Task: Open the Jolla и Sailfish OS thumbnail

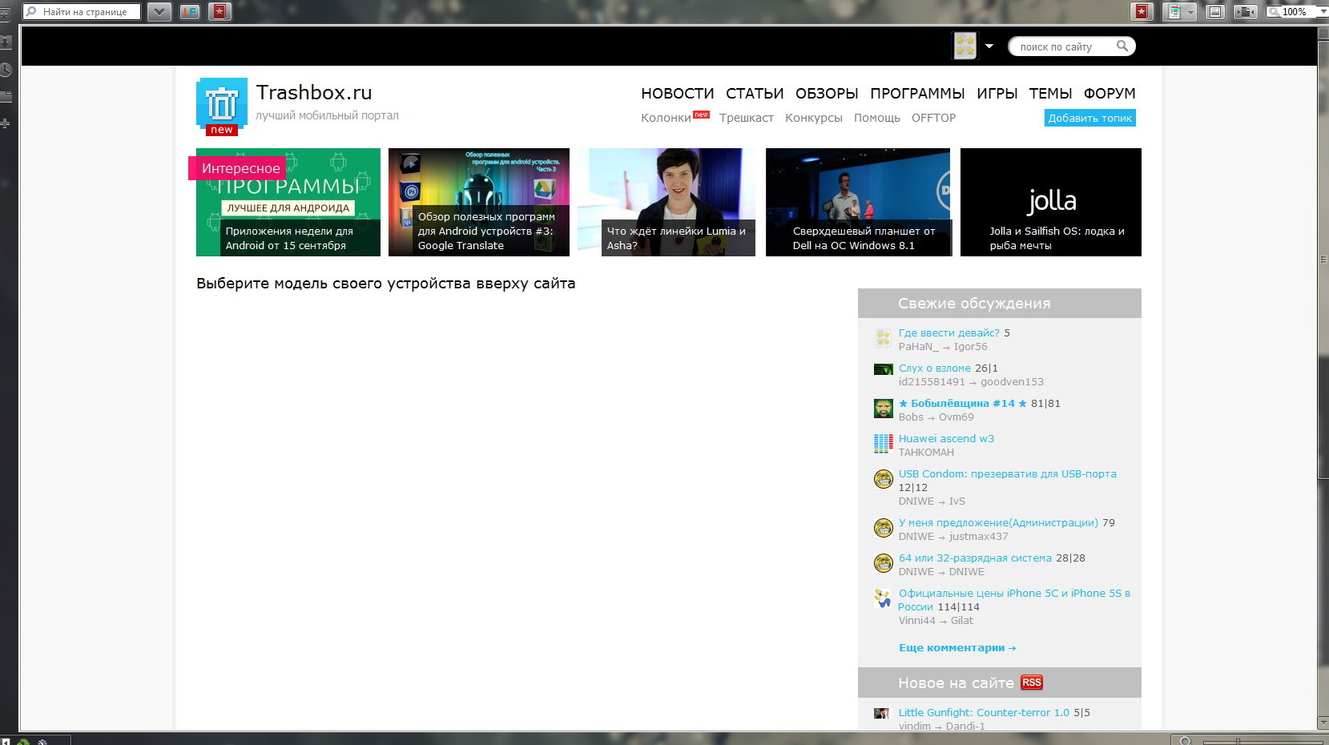Action: 1051,202
